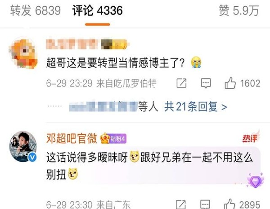Tap the 热评 hot comment badge

251,138
